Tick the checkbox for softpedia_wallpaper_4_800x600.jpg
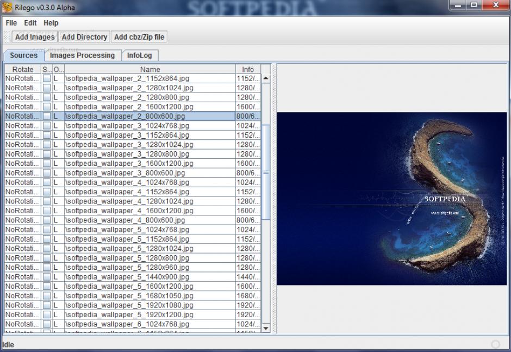 (x=47, y=220)
